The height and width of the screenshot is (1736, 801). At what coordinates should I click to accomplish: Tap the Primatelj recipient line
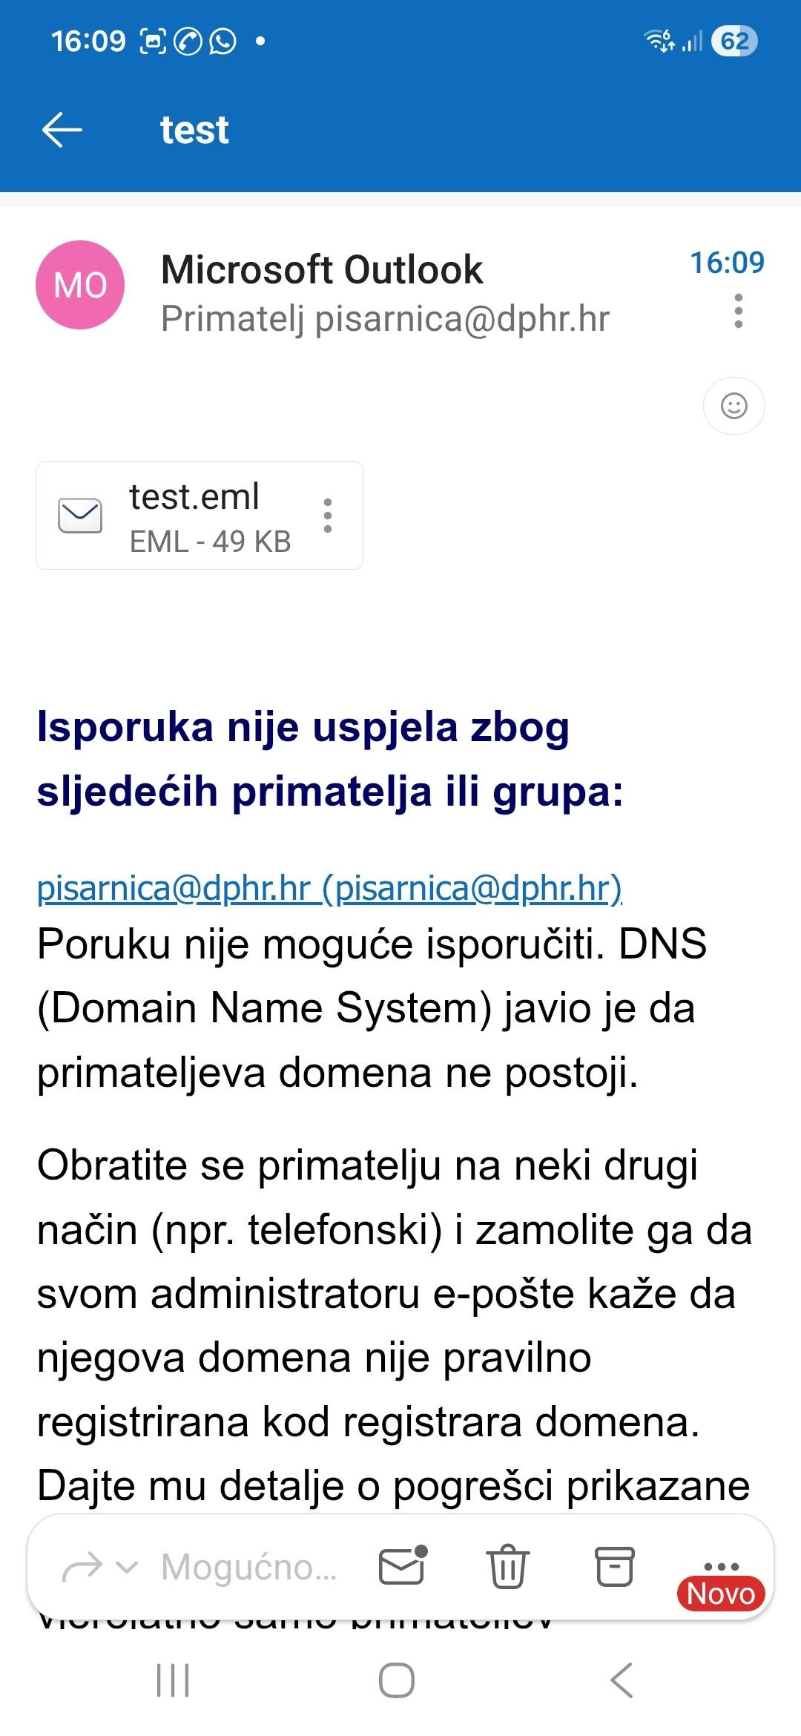(385, 319)
